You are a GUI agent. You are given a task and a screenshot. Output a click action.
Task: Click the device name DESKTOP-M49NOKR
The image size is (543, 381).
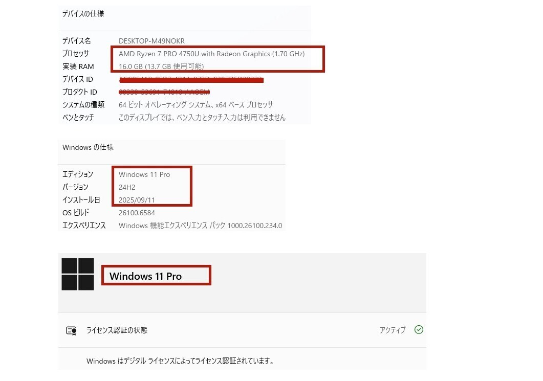[x=151, y=41]
